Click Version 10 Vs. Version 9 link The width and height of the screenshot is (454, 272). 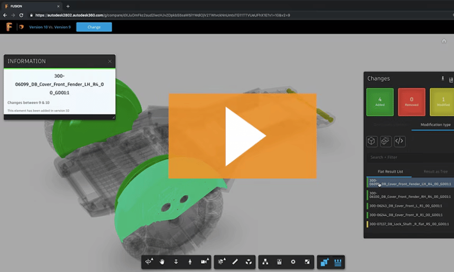click(x=50, y=27)
